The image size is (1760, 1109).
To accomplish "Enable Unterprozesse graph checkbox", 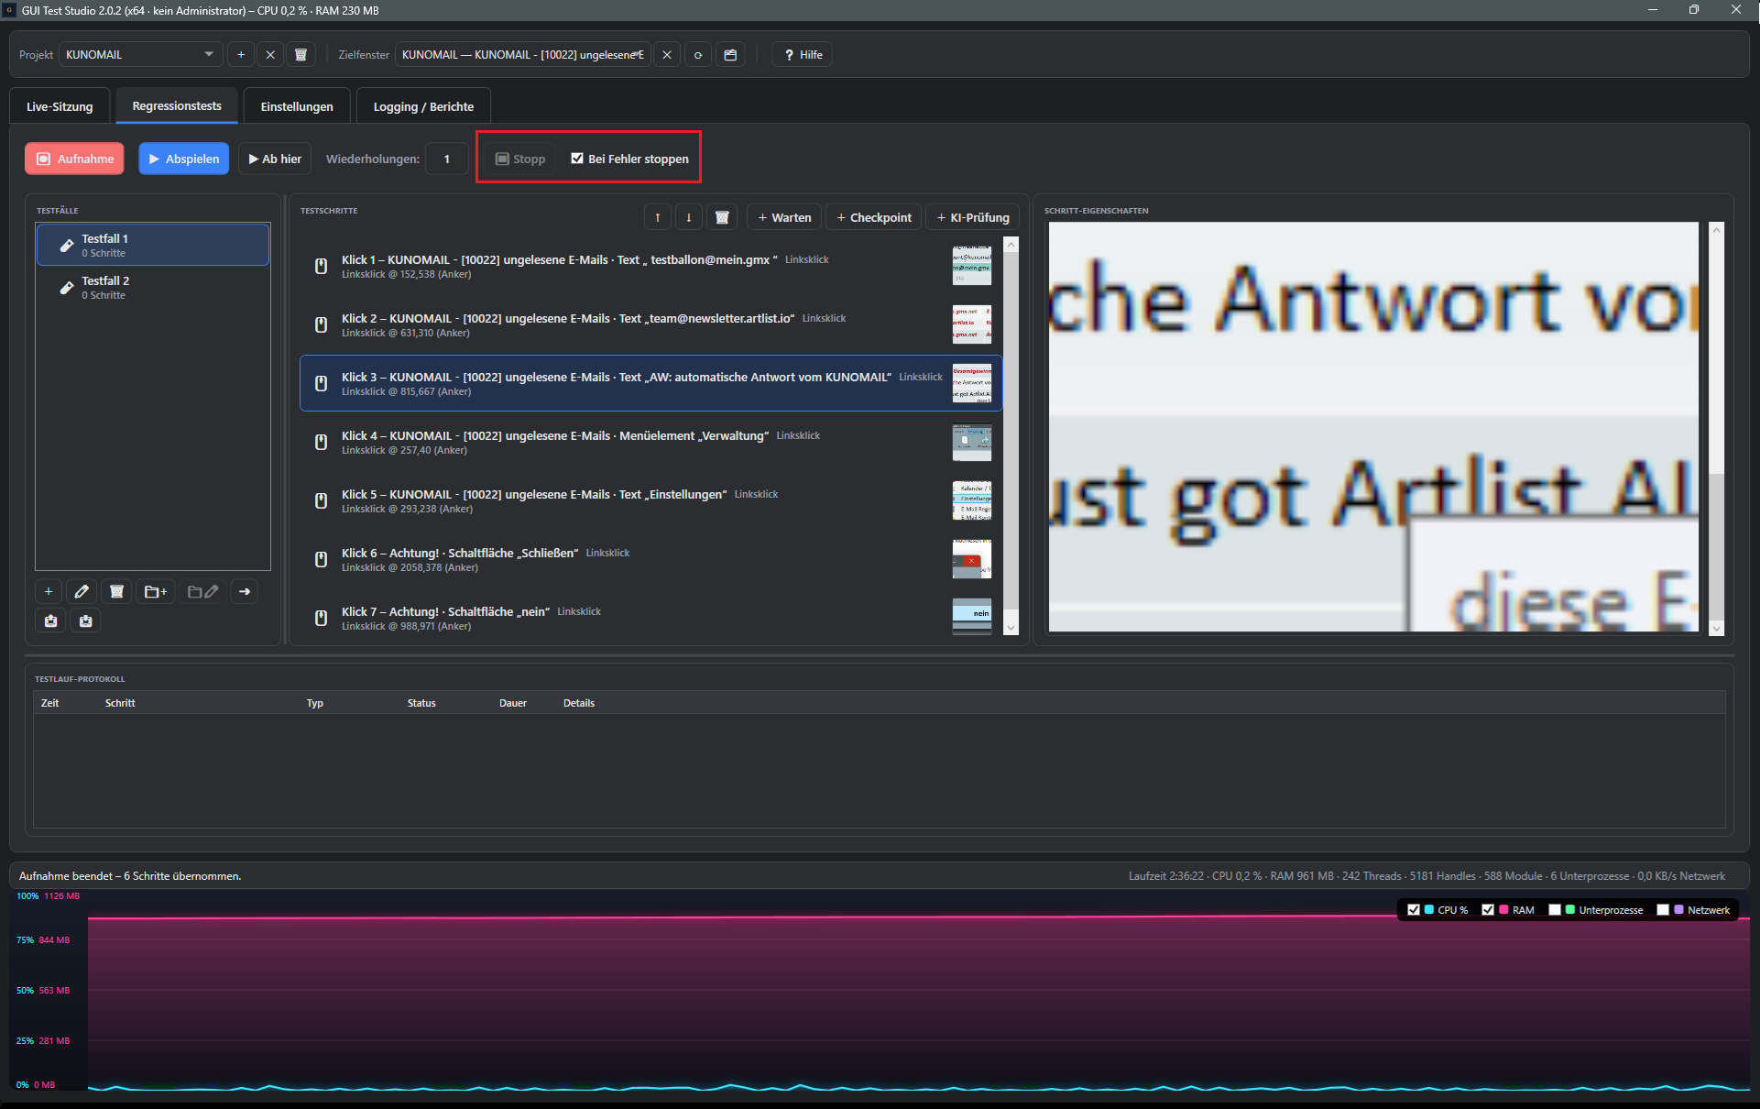I will pos(1555,910).
